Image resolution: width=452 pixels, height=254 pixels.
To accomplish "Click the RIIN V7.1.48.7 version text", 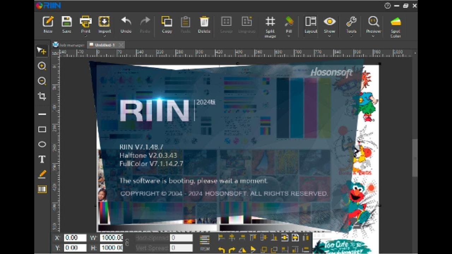I will (141, 147).
